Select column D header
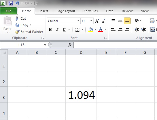The height and width of the screenshot is (120, 157). pyautogui.click(x=81, y=52)
